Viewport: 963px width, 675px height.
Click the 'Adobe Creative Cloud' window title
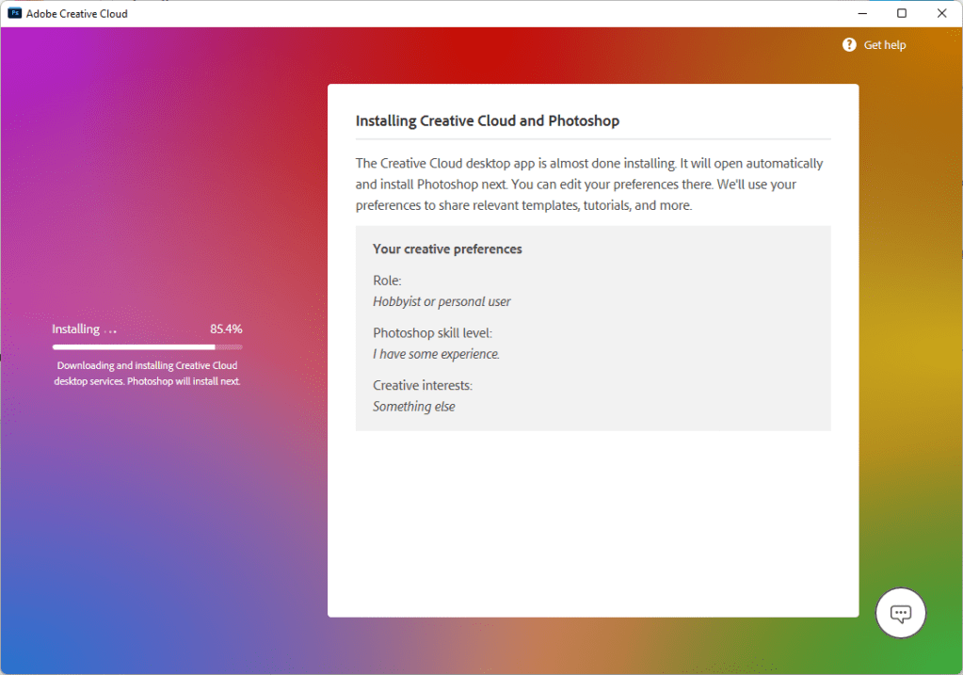(77, 13)
